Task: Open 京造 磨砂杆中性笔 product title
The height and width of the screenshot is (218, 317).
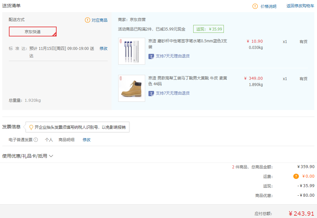Action: (x=188, y=44)
